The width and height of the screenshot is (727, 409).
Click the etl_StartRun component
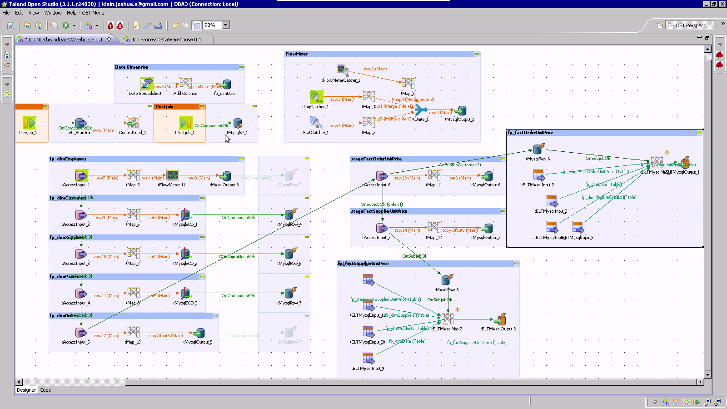[x=81, y=123]
